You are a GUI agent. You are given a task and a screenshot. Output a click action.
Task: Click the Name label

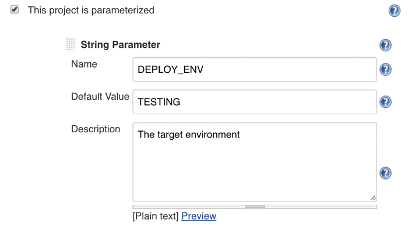coord(84,64)
